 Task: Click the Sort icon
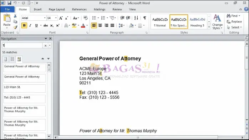pos(136,18)
